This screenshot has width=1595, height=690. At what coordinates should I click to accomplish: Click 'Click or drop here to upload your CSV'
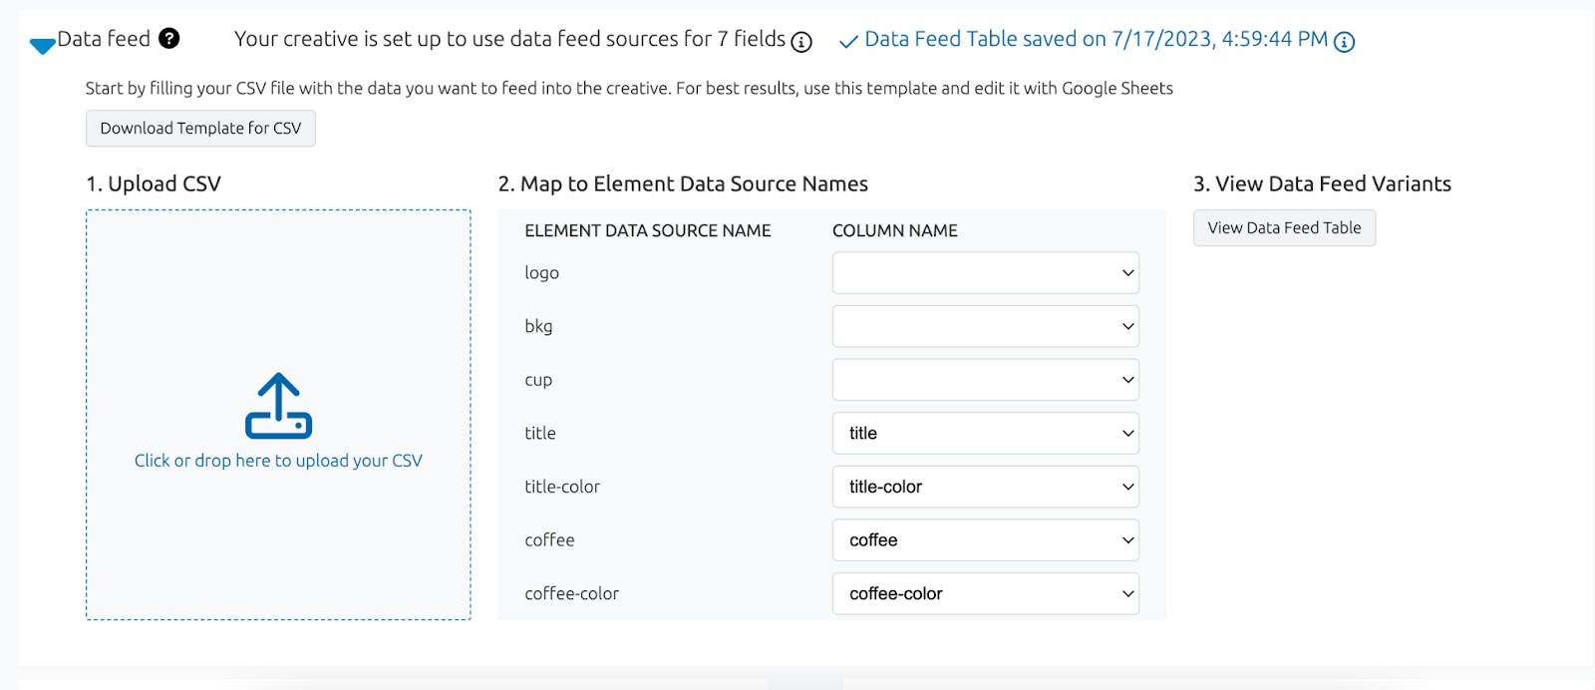click(x=278, y=461)
